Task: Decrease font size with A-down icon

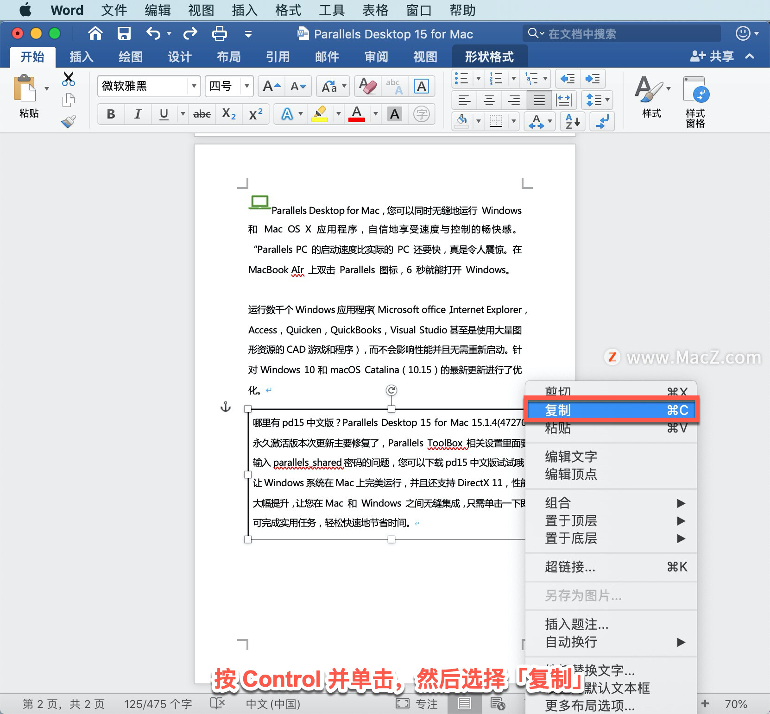Action: pyautogui.click(x=298, y=86)
